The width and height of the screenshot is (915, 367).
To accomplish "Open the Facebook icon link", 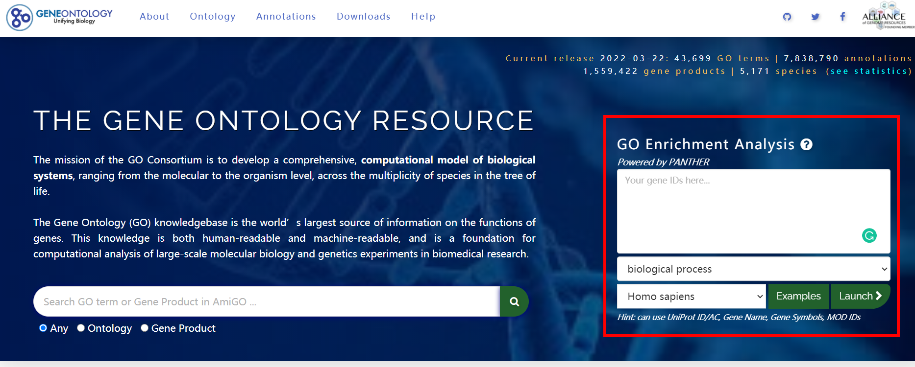I will coord(842,17).
